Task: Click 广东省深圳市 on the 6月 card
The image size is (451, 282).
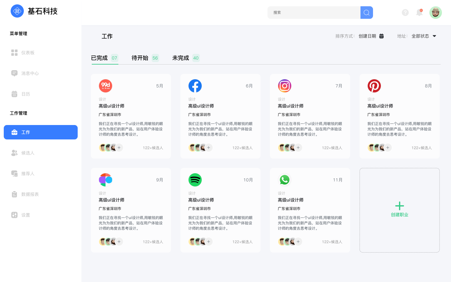Action: coord(200,115)
